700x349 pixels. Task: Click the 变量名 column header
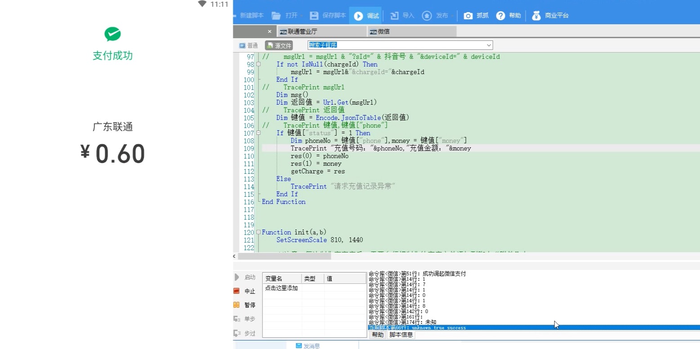pos(282,278)
